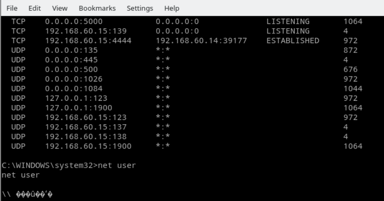Open the Edit menu
Viewport: 384px width, 201px height.
coord(35,8)
